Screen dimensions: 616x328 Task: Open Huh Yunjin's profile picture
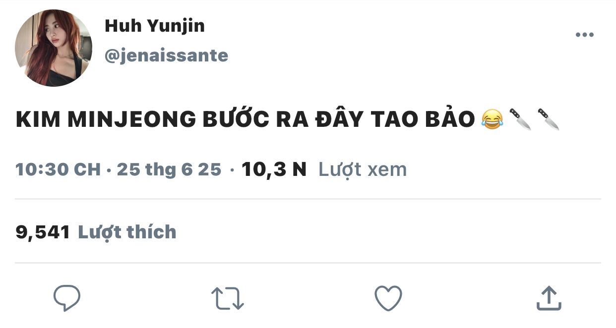click(x=54, y=48)
